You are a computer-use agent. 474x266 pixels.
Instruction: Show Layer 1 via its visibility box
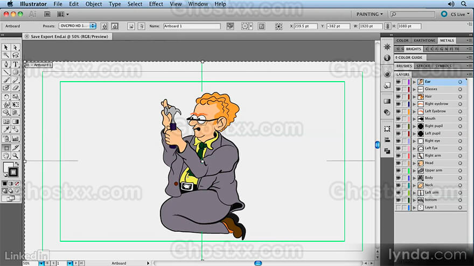(399, 207)
